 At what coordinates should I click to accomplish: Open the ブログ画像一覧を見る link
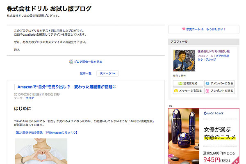[x=88, y=61]
